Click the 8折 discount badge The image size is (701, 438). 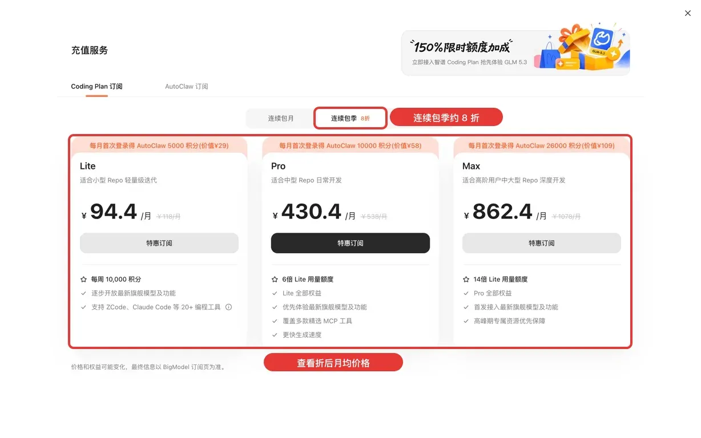(x=365, y=119)
